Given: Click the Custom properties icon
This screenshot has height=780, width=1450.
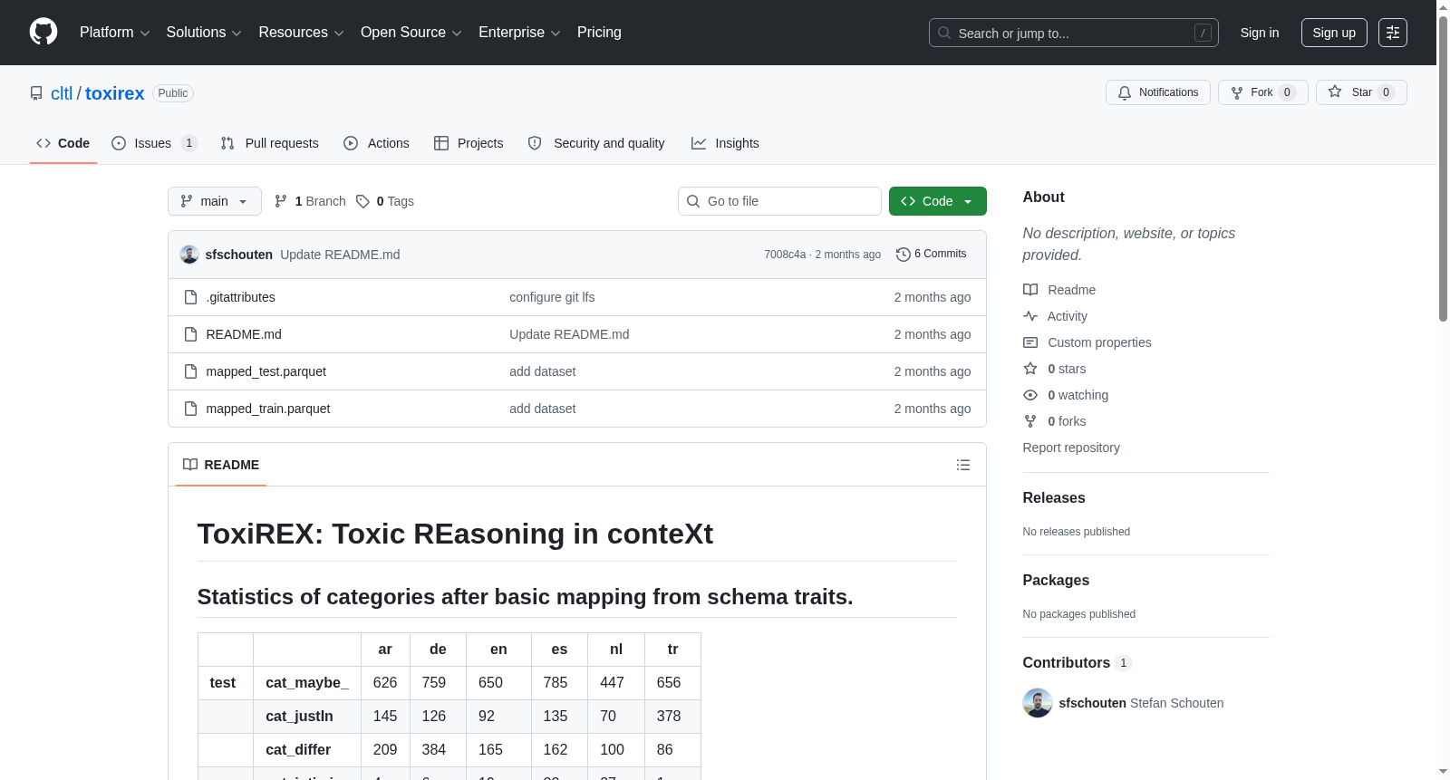Looking at the screenshot, I should [1030, 342].
